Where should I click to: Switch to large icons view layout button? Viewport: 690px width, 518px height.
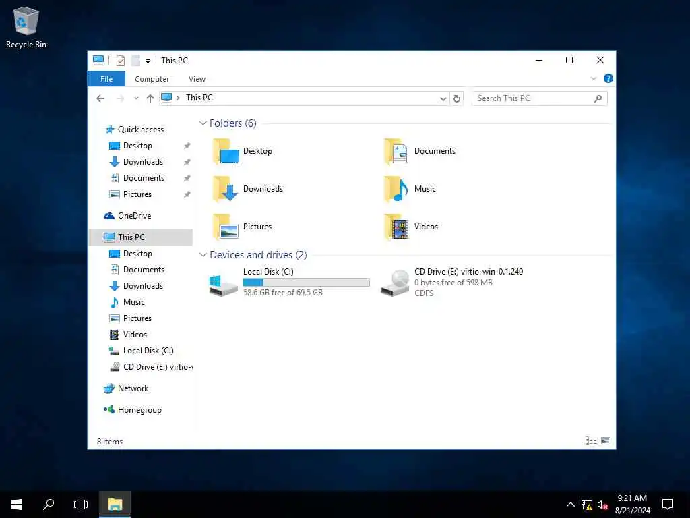pos(606,441)
